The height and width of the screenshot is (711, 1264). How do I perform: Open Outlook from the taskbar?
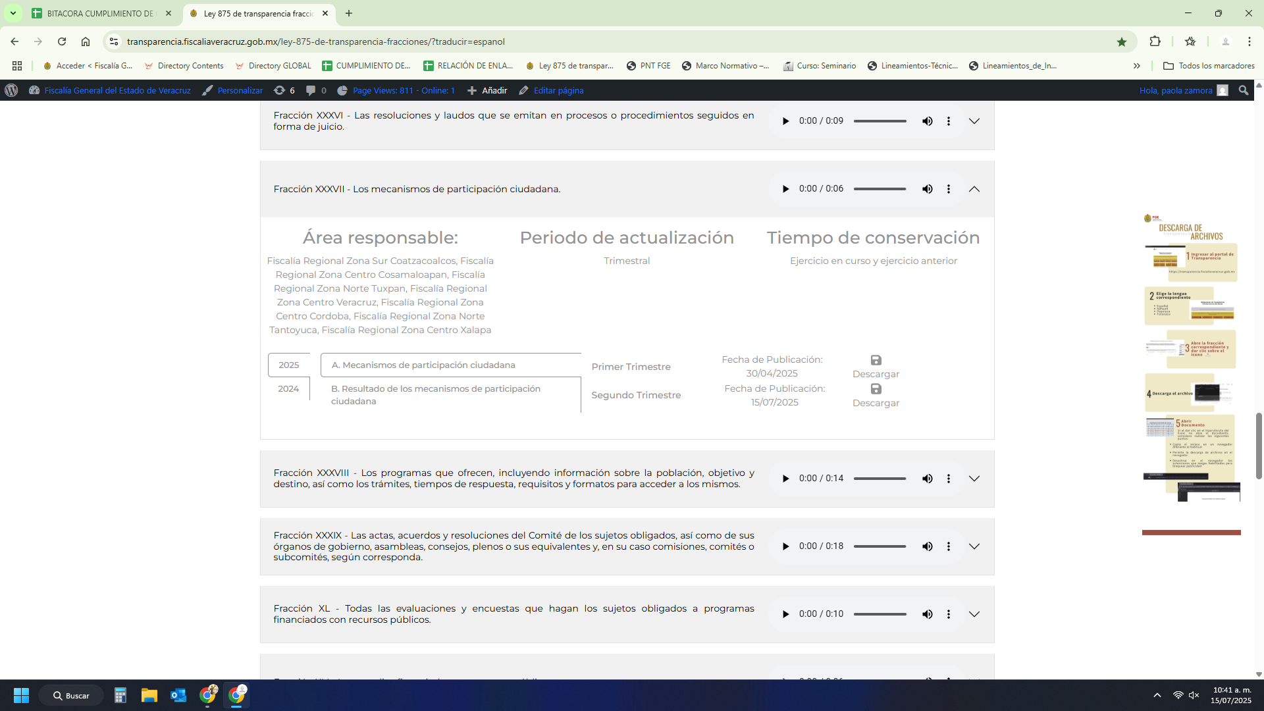178,695
